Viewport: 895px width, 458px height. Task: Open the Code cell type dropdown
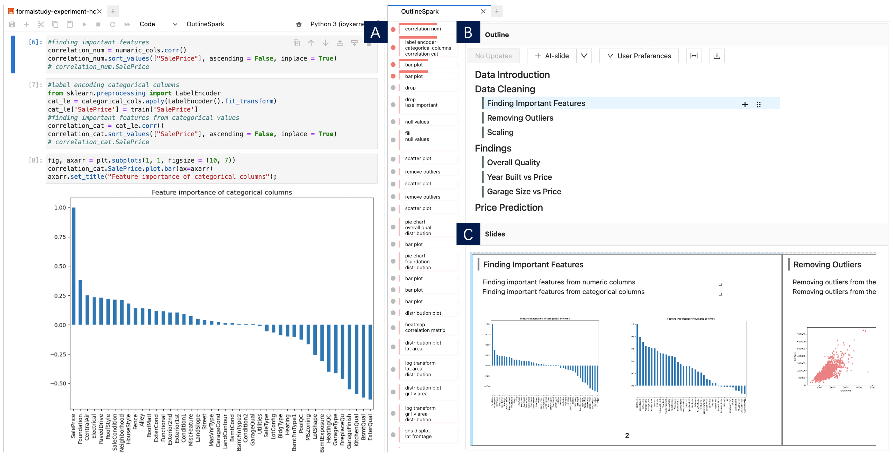point(159,24)
